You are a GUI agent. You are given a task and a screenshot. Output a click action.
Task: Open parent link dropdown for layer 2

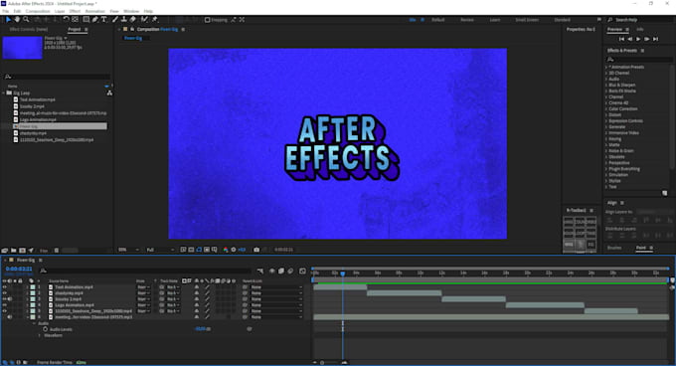(x=276, y=293)
